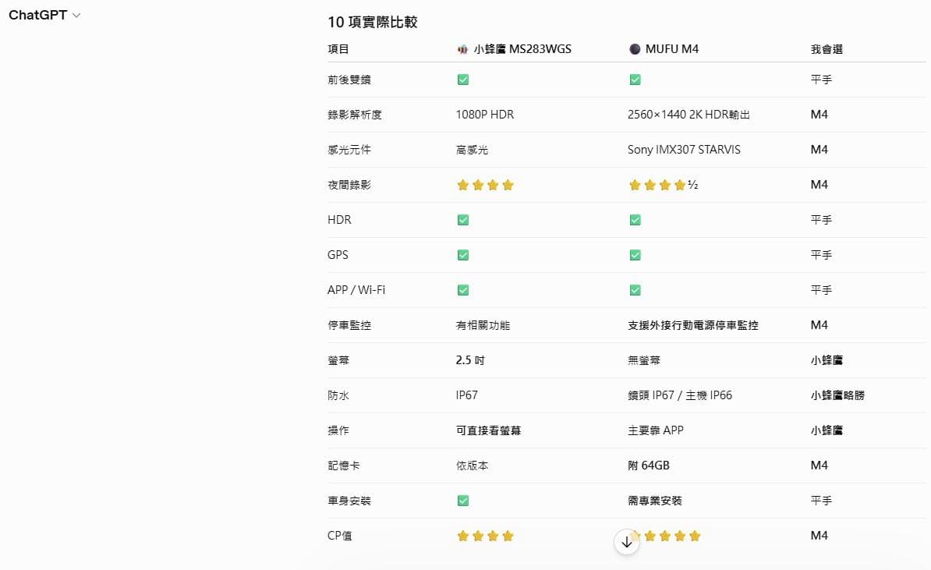This screenshot has height=570, width=931.
Task: Click the GPS check mark under MUFU M4
Action: pyautogui.click(x=635, y=255)
